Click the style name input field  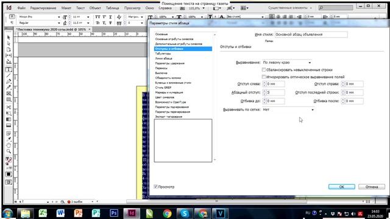311,35
